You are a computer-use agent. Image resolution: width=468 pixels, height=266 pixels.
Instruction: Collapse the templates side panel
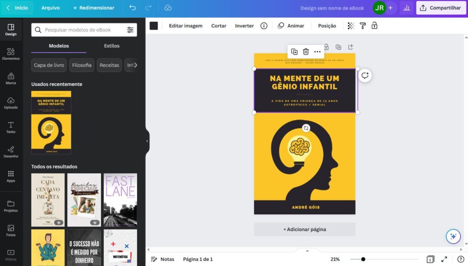click(147, 141)
